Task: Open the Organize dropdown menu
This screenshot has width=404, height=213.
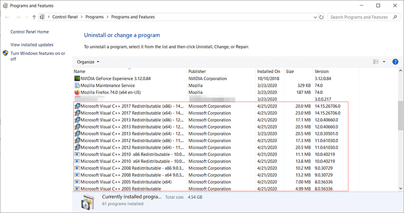Action: click(88, 62)
